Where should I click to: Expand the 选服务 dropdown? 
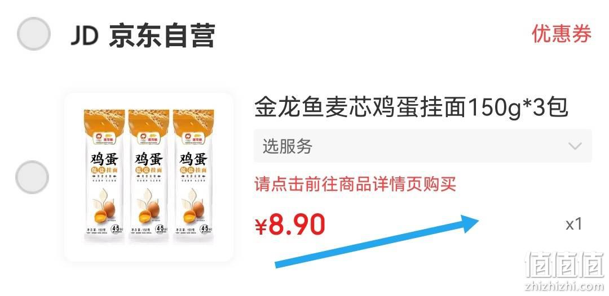423,146
